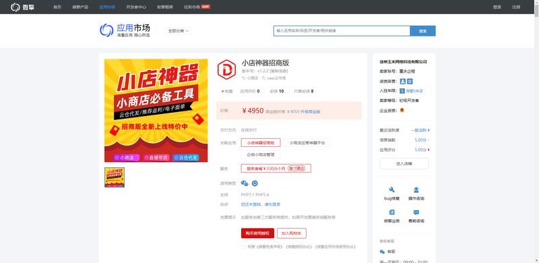The width and height of the screenshot is (539, 263).
Task: Click the 注册 link at top right
Action: click(516, 7)
